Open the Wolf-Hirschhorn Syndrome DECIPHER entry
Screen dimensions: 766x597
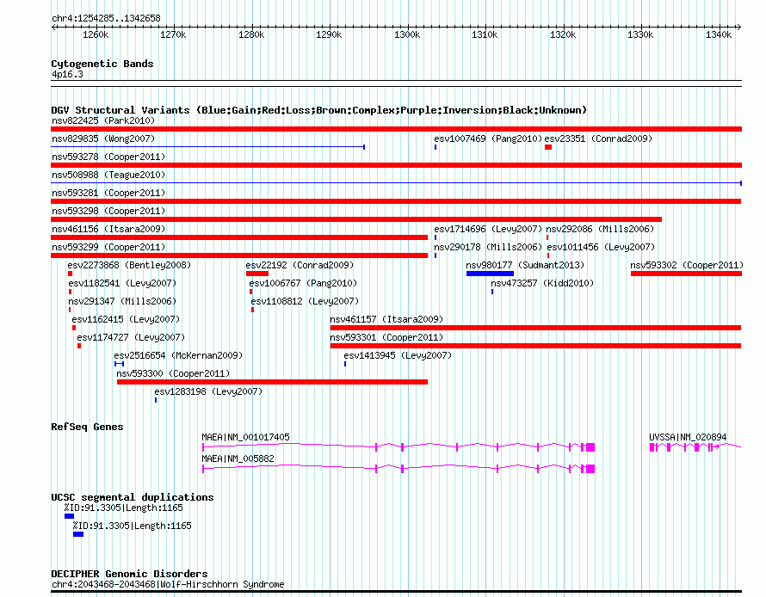[168, 584]
